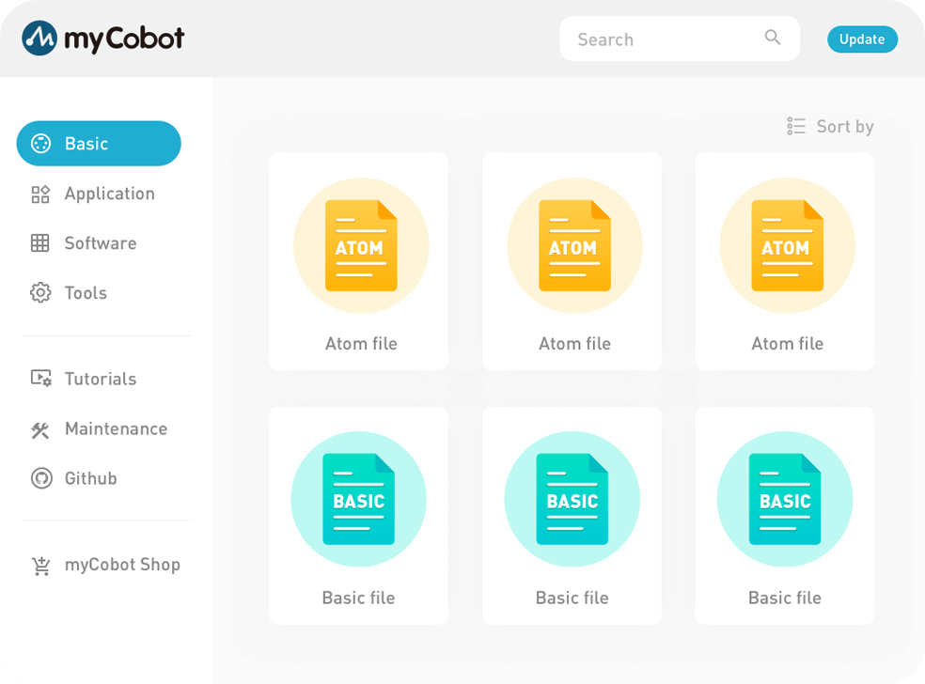The height and width of the screenshot is (684, 925).
Task: Open the Sort by options
Action: 830,127
